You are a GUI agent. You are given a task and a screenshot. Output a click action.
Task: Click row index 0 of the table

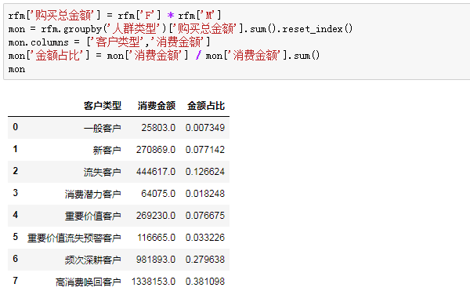coord(16,127)
